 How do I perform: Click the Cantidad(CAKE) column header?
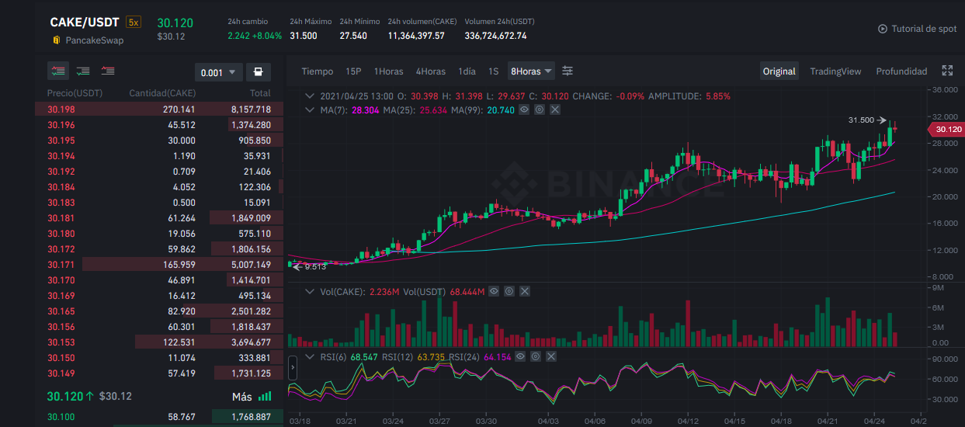pos(162,93)
